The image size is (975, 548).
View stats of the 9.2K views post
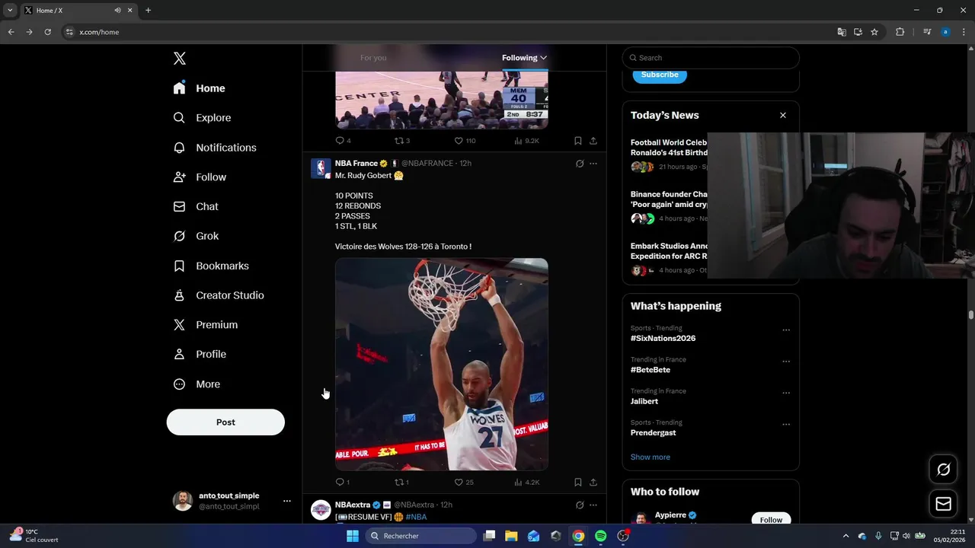pyautogui.click(x=526, y=141)
